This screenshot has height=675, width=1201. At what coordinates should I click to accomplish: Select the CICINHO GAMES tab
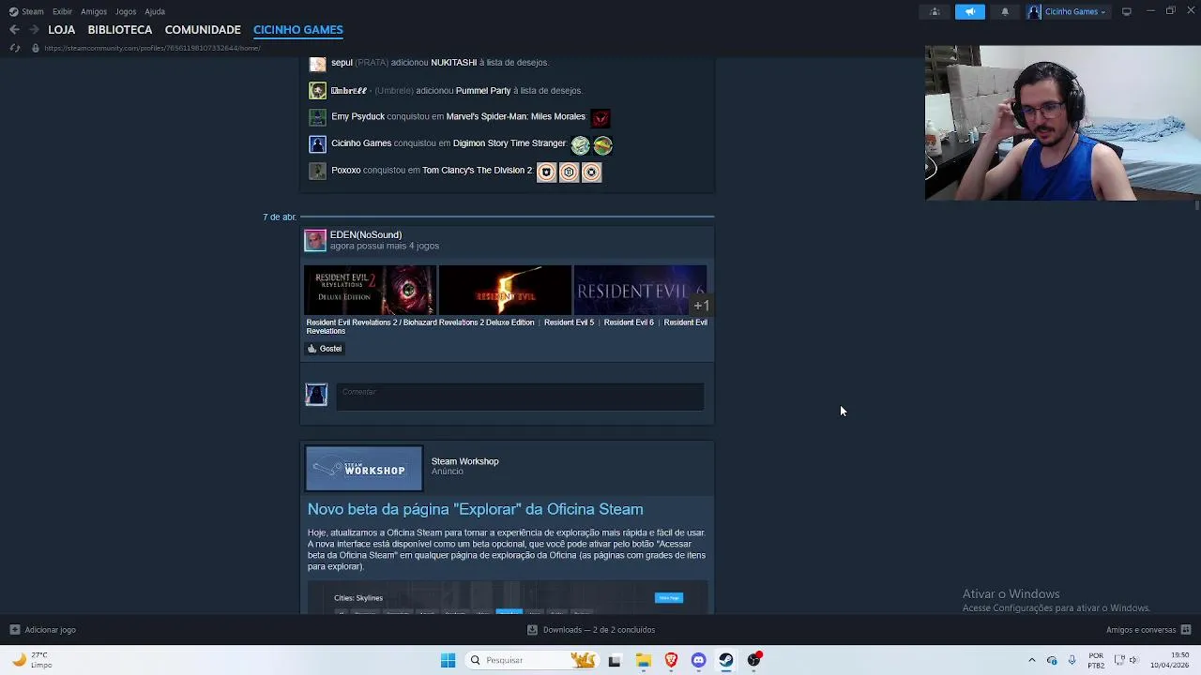[298, 29]
